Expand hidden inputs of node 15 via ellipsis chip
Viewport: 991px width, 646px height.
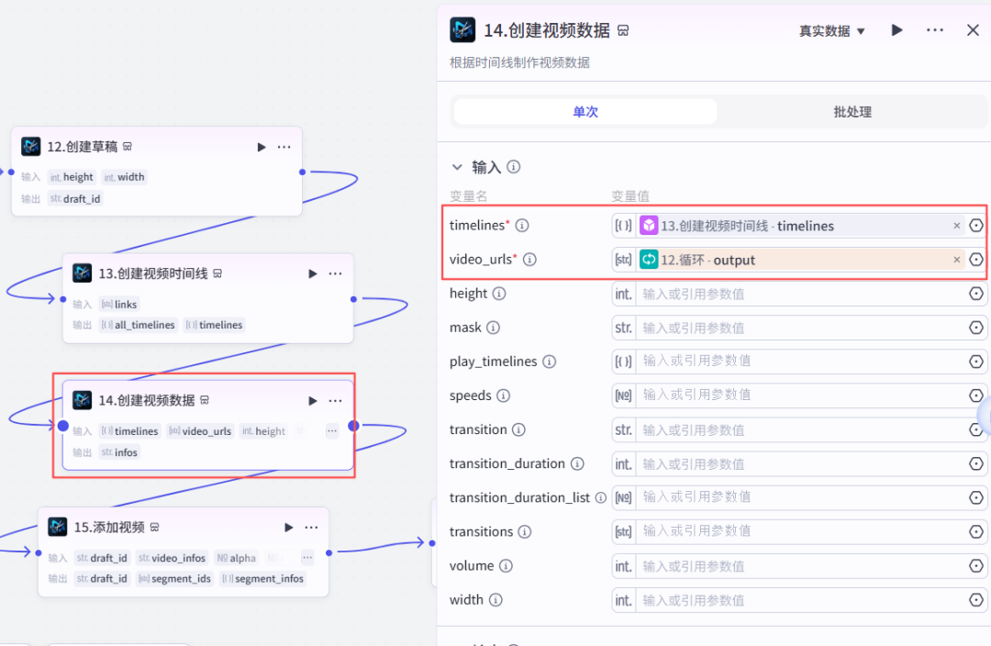tap(307, 558)
